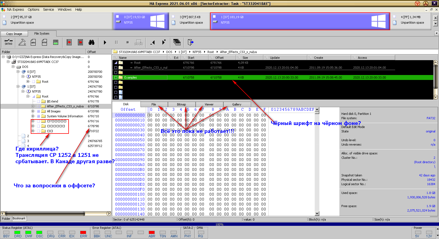Click the cascaded windows toolbar icon

click(x=177, y=42)
